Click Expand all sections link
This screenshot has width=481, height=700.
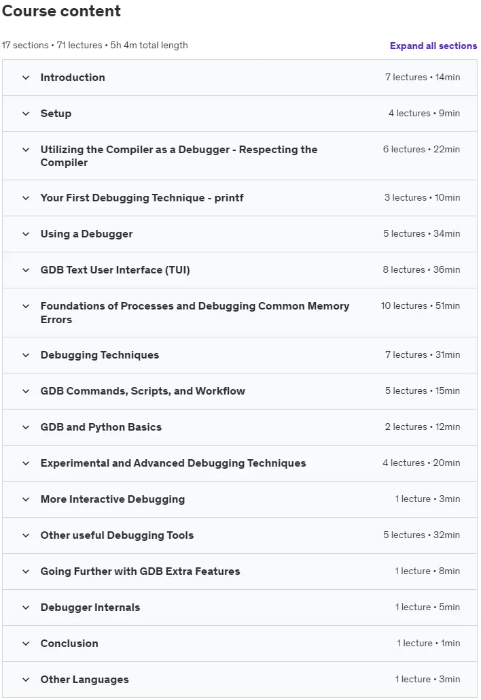[433, 46]
